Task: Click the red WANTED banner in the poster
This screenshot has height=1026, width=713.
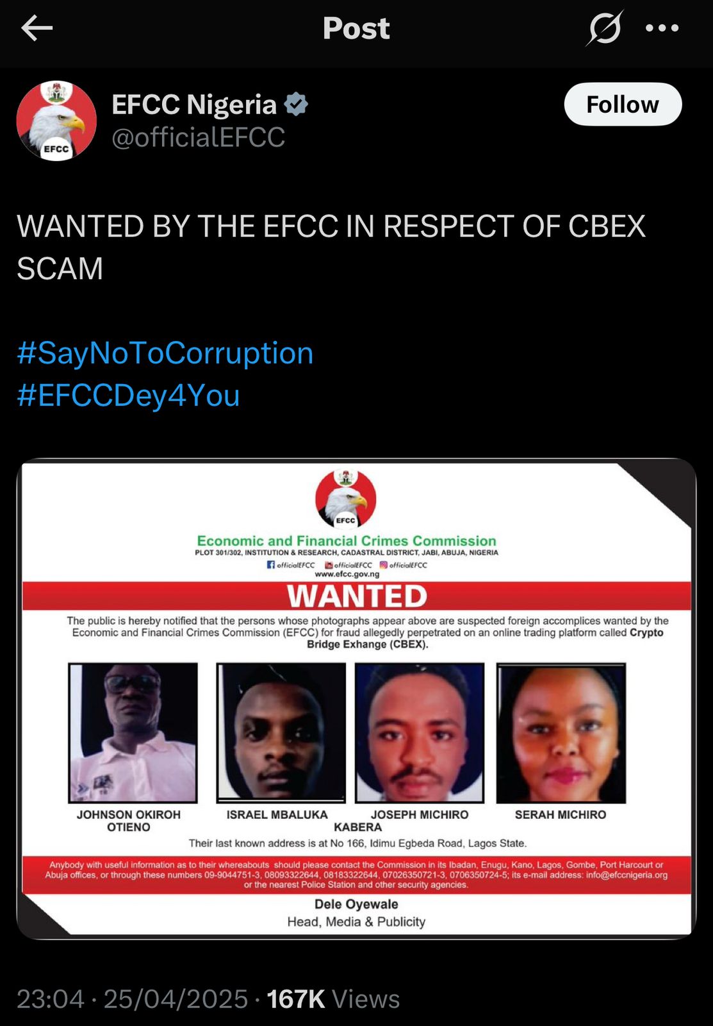Action: coord(357,596)
